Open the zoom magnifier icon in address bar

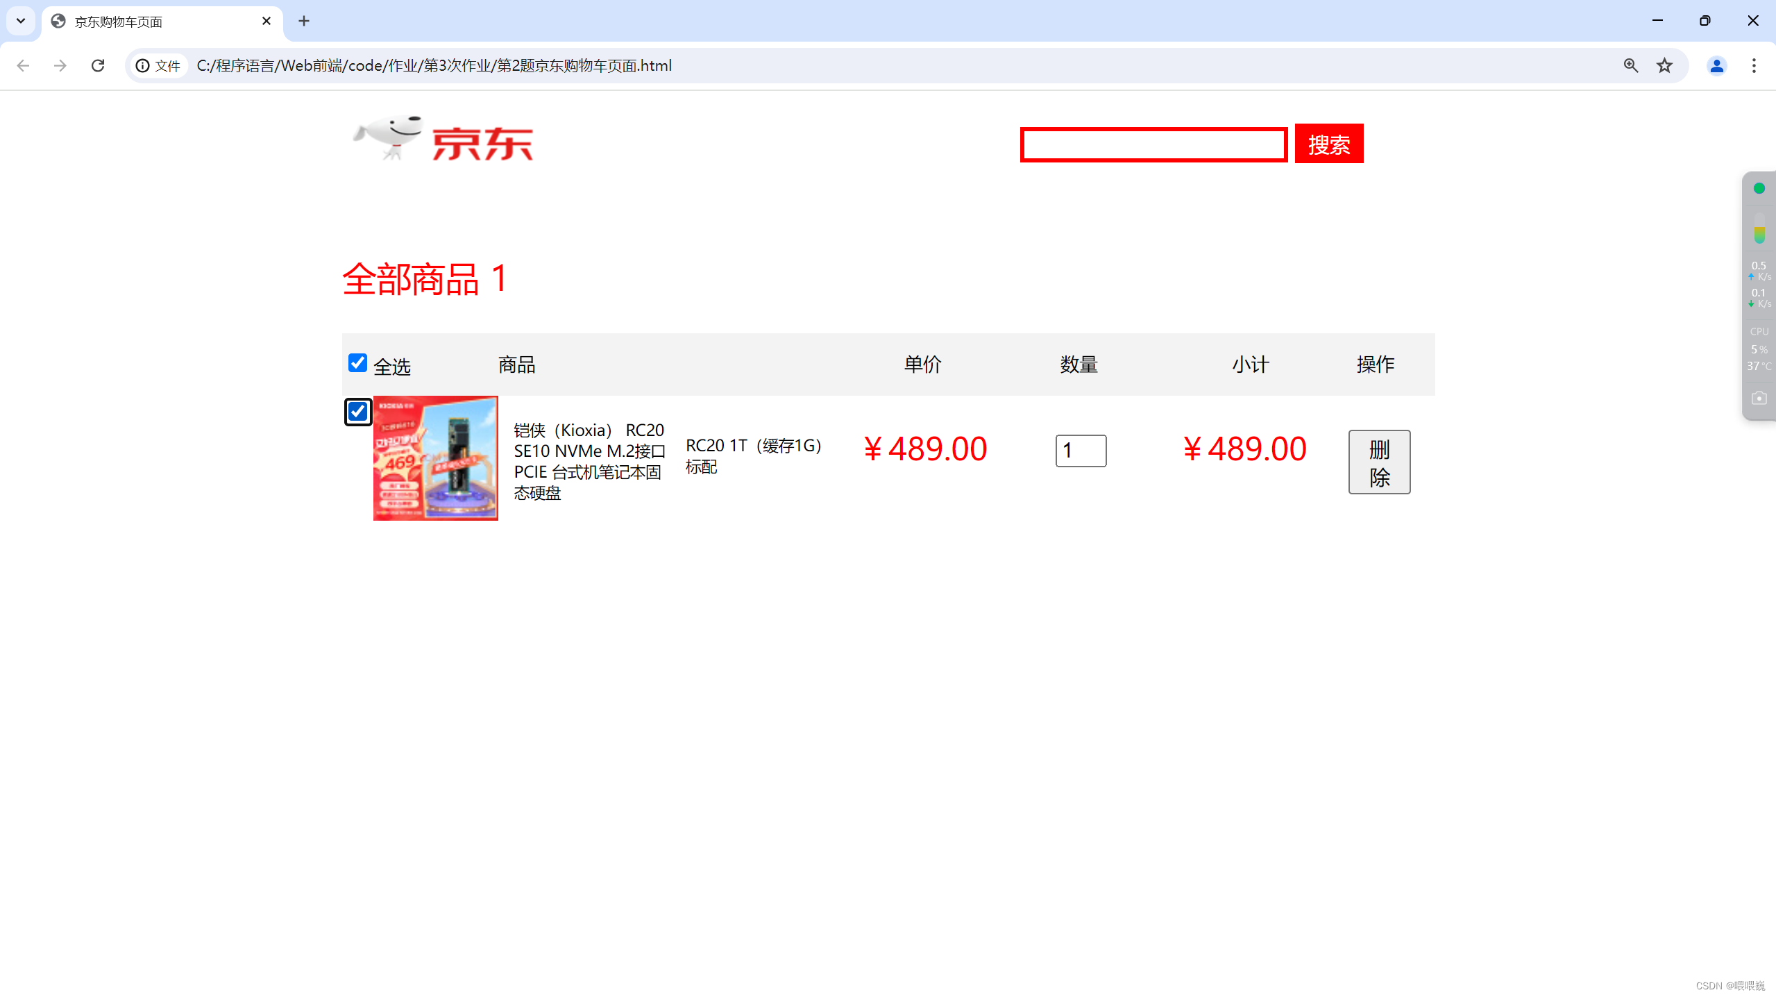1630,65
